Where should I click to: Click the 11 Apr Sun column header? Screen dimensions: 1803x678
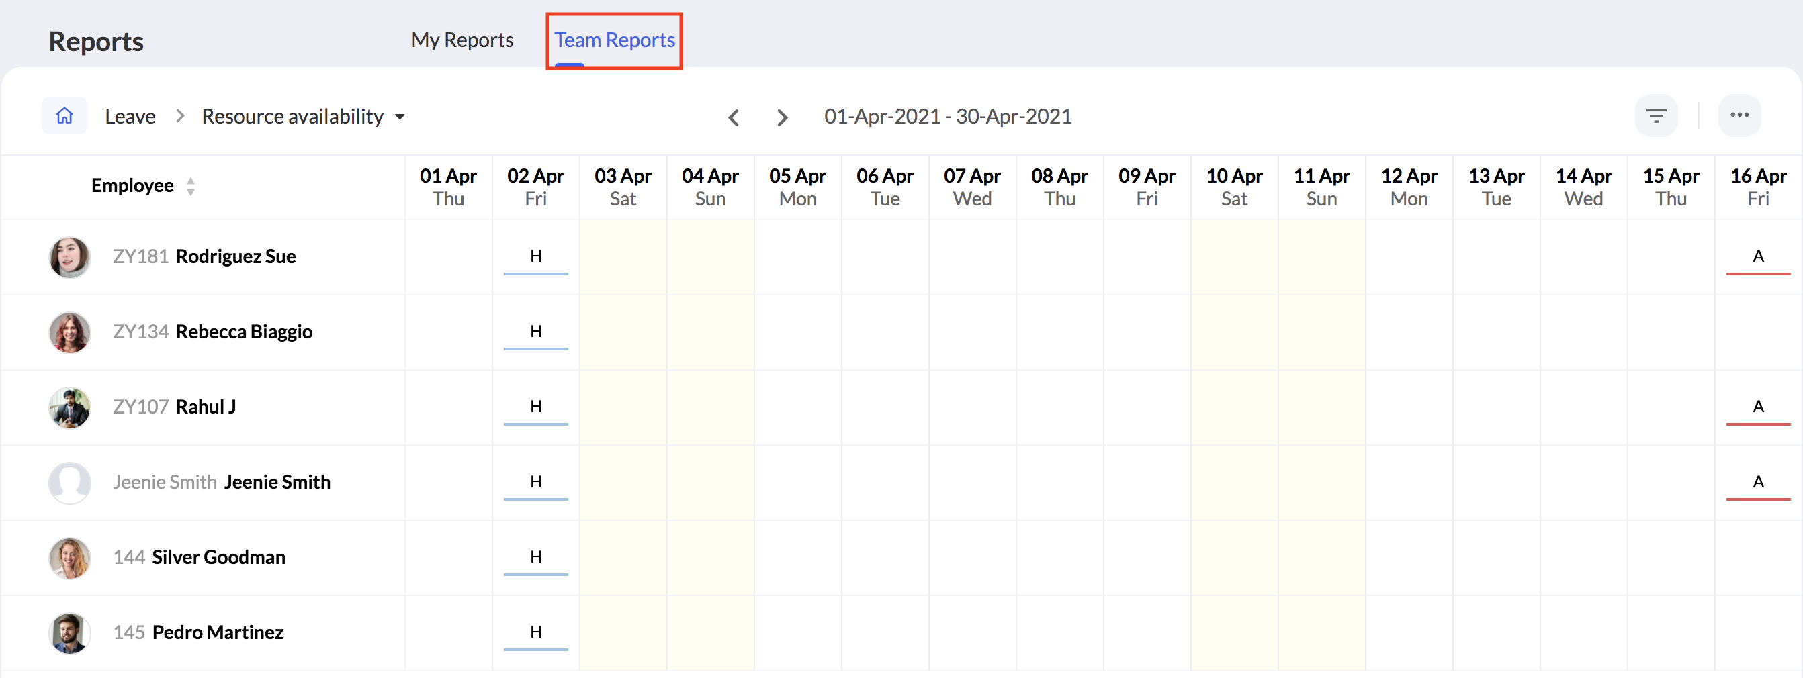pyautogui.click(x=1321, y=187)
